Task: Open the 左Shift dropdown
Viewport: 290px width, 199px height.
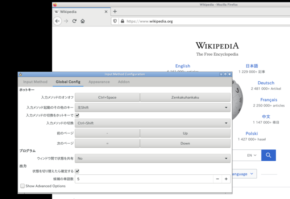Action: pyautogui.click(x=153, y=107)
